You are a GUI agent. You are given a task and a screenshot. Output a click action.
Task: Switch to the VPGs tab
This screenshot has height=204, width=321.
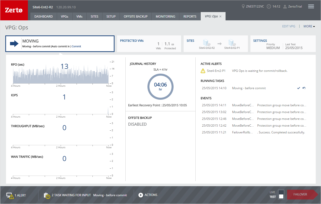65,17
